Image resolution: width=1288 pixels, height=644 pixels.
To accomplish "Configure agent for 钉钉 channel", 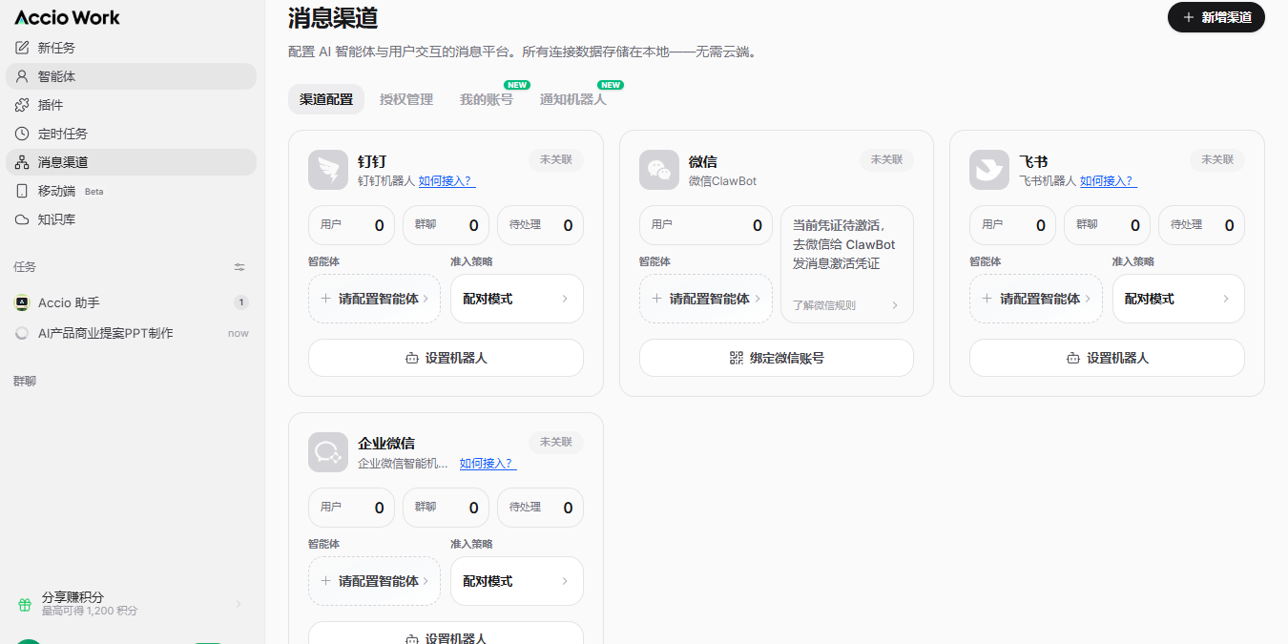I will point(374,299).
